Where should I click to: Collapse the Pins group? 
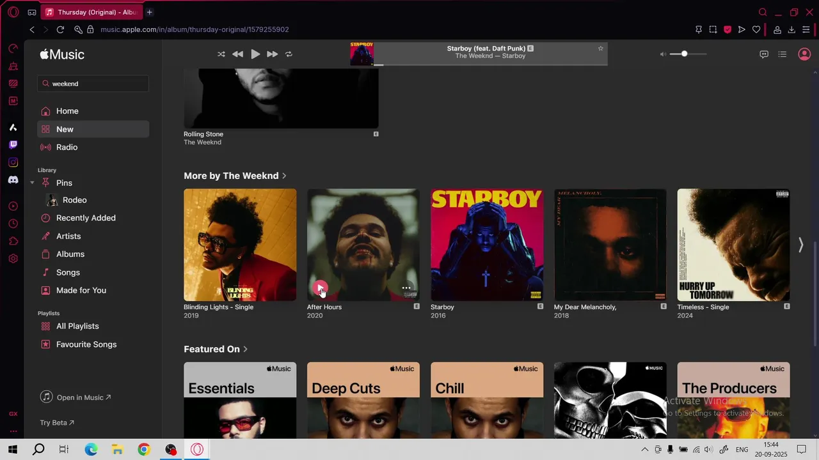coord(32,183)
